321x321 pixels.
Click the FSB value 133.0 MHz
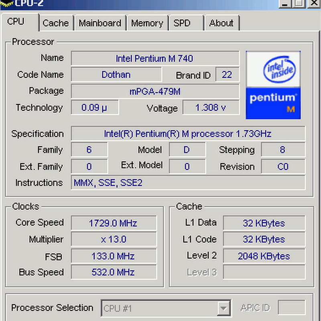click(x=114, y=256)
